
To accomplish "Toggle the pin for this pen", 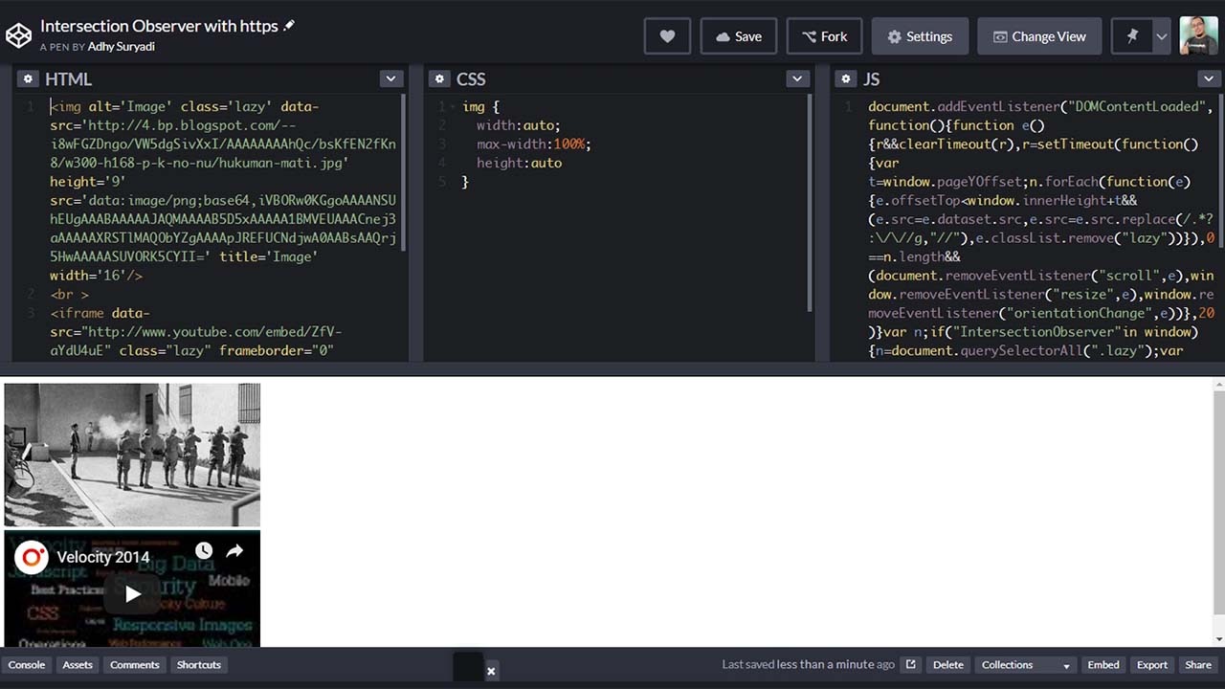I will (1130, 36).
